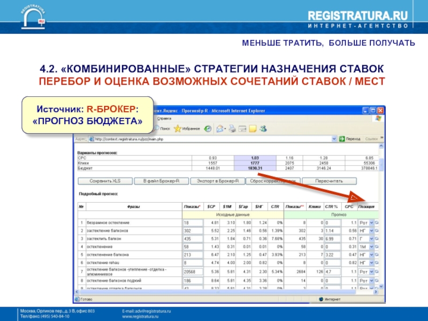Click the page icon in address bar
The image size is (428, 321).
pyautogui.click(x=91, y=139)
